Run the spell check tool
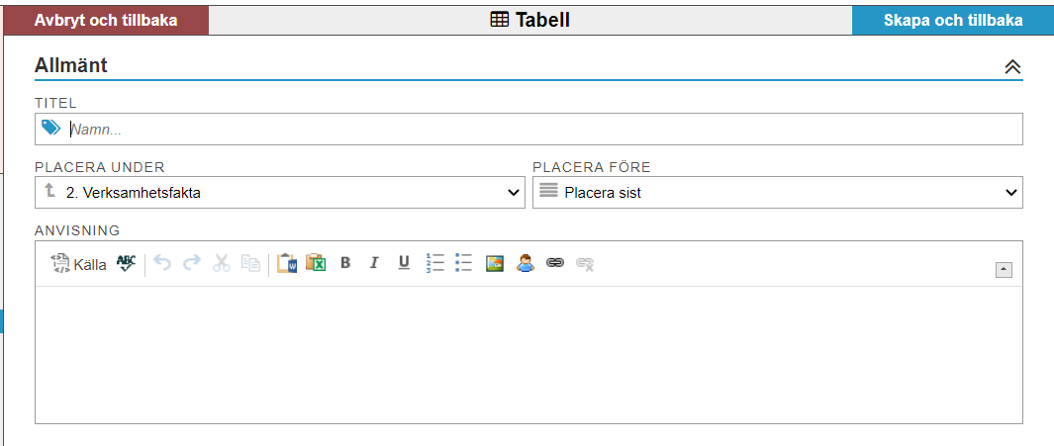The width and height of the screenshot is (1054, 446). pyautogui.click(x=126, y=263)
